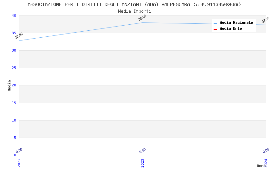Click the 2024 x-axis year label

[266, 163]
